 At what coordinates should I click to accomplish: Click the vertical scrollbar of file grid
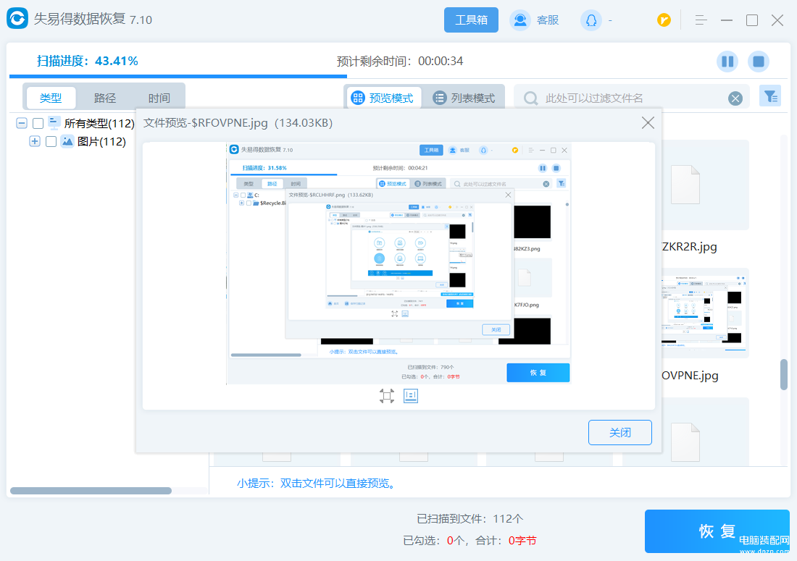(x=784, y=375)
